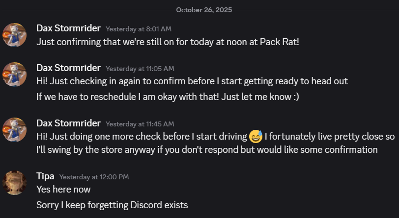Click the October 26, 2025 date divider
Viewport: 399px width, 218px height.
pos(204,10)
